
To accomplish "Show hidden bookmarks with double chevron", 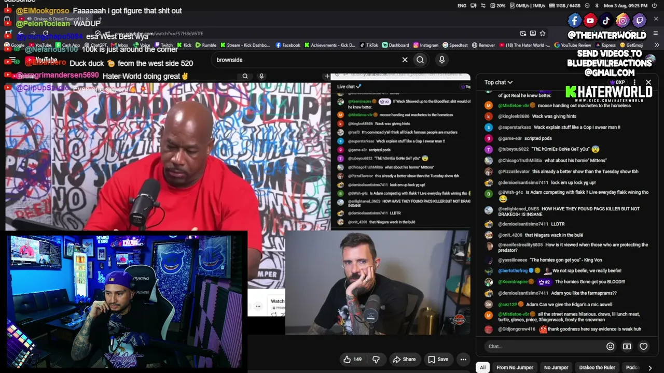I will point(657,45).
